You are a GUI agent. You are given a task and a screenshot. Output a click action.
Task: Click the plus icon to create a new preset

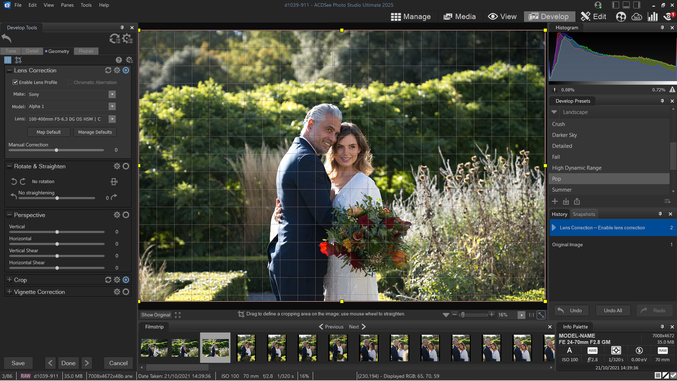(555, 201)
